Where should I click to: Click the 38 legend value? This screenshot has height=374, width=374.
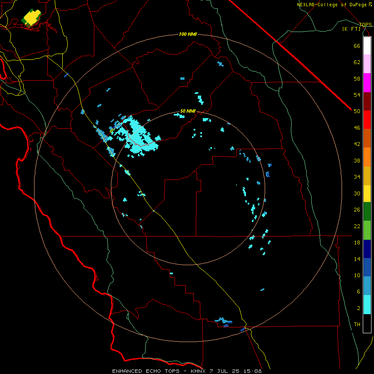point(357,160)
